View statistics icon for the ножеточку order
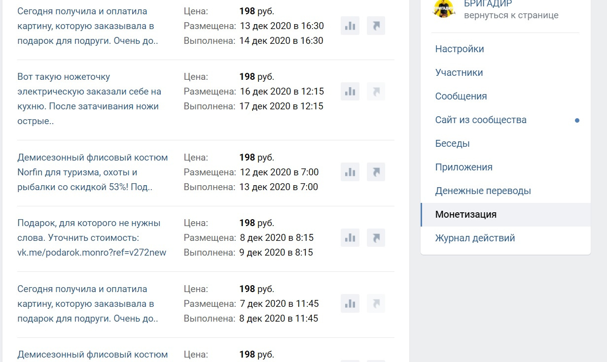 point(350,92)
